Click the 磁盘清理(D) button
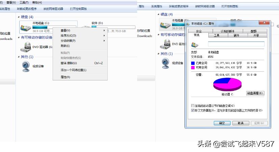The image size is (279, 152). click(x=255, y=93)
